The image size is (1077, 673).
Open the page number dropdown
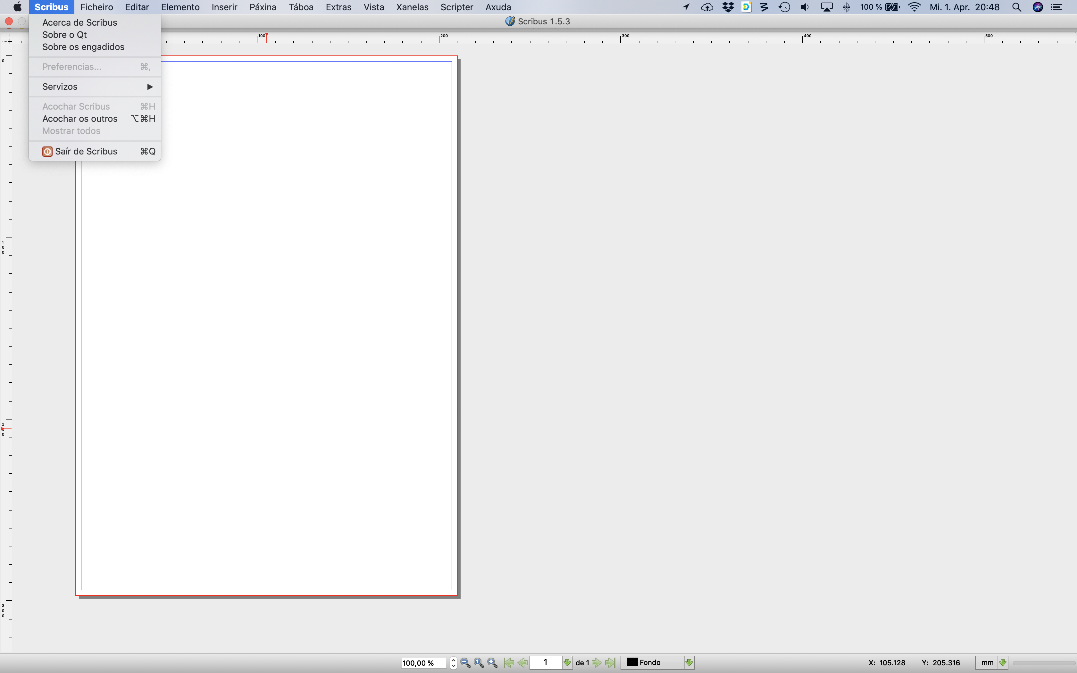click(567, 662)
